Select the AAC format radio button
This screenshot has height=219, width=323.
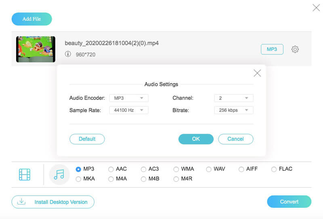[x=111, y=169]
